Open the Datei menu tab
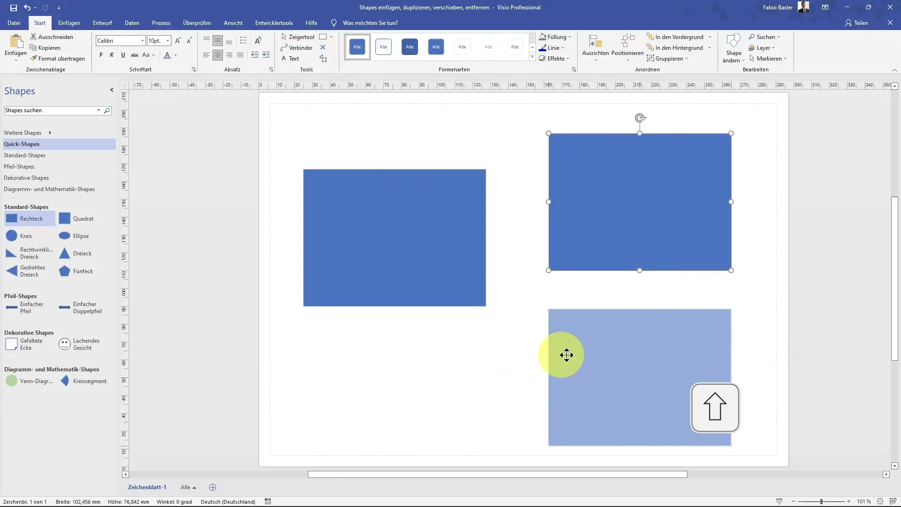This screenshot has height=507, width=901. (x=14, y=23)
